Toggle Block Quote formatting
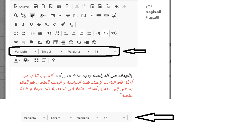Viewport: 251px width, 135px height. [49, 33]
